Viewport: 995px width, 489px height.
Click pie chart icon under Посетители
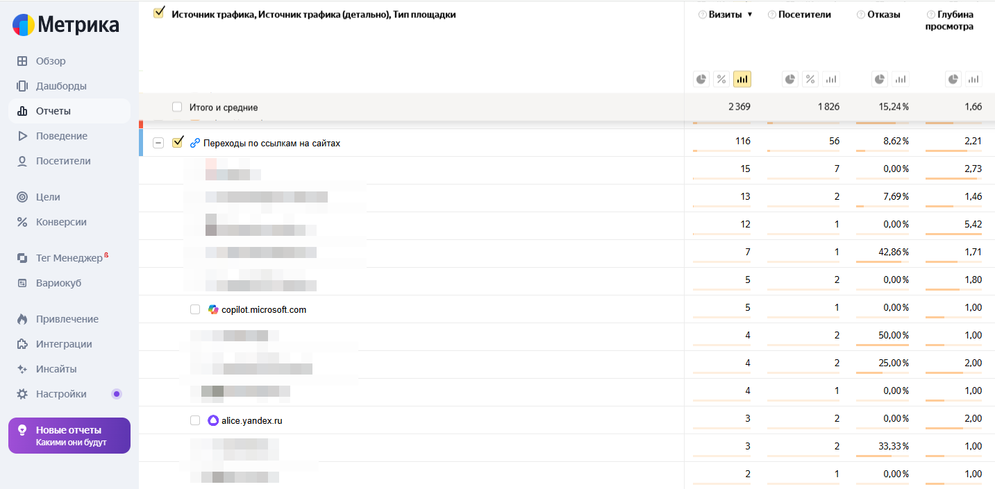pyautogui.click(x=790, y=79)
